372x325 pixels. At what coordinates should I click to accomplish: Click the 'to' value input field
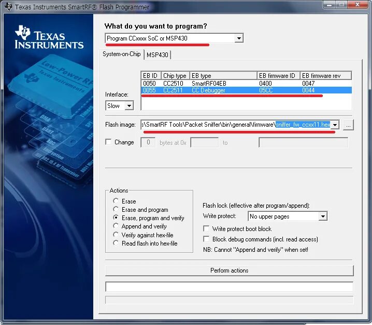(303, 142)
